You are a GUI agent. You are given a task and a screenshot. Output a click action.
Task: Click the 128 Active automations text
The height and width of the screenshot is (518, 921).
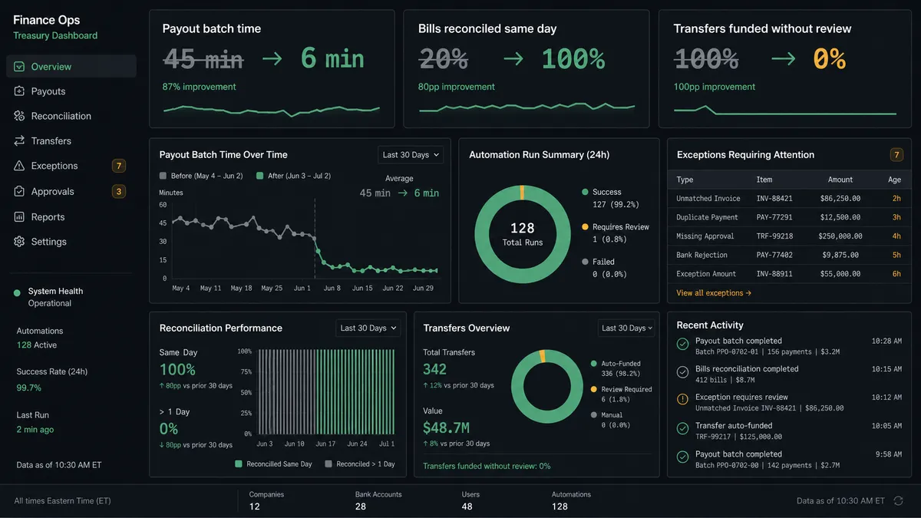[x=37, y=345]
